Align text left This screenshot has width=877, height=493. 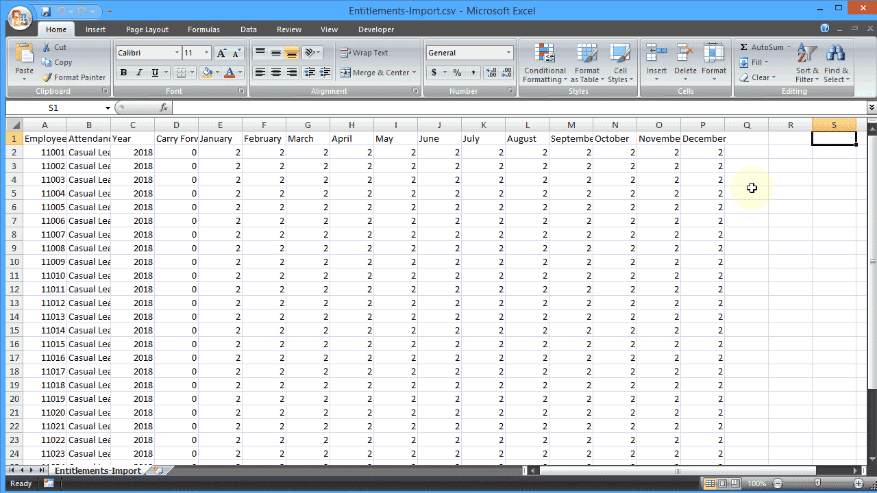[260, 73]
